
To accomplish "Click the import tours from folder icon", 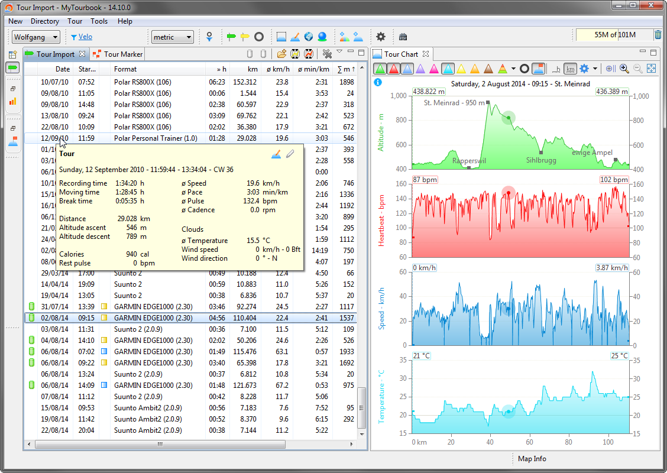I will click(281, 54).
